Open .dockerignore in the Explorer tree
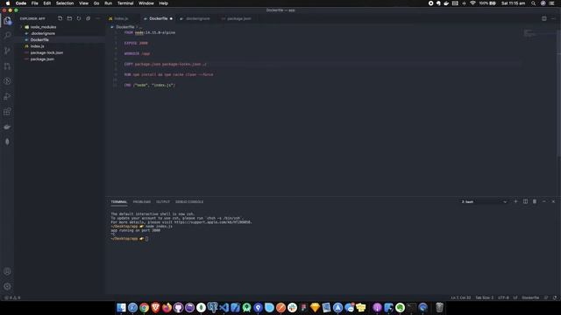Viewport: 561px width, 315px height. click(x=43, y=33)
